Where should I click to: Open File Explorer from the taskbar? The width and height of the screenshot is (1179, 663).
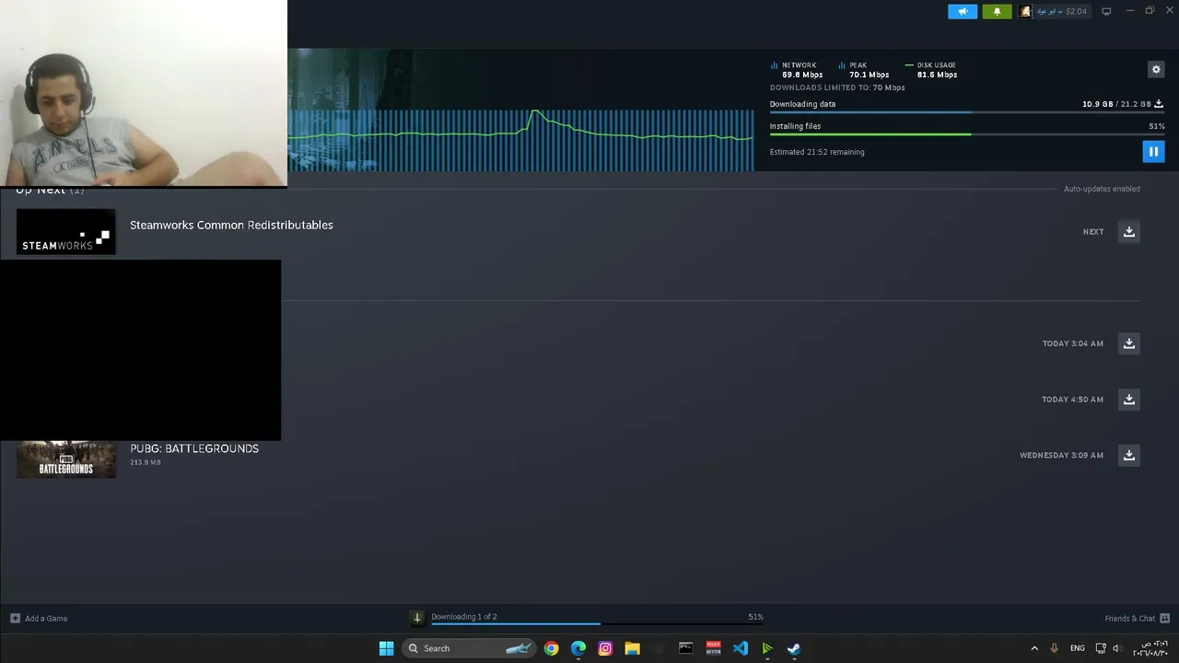tap(632, 648)
